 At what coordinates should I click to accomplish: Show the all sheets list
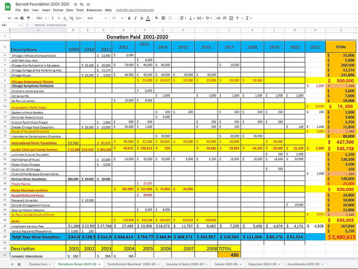19,264
